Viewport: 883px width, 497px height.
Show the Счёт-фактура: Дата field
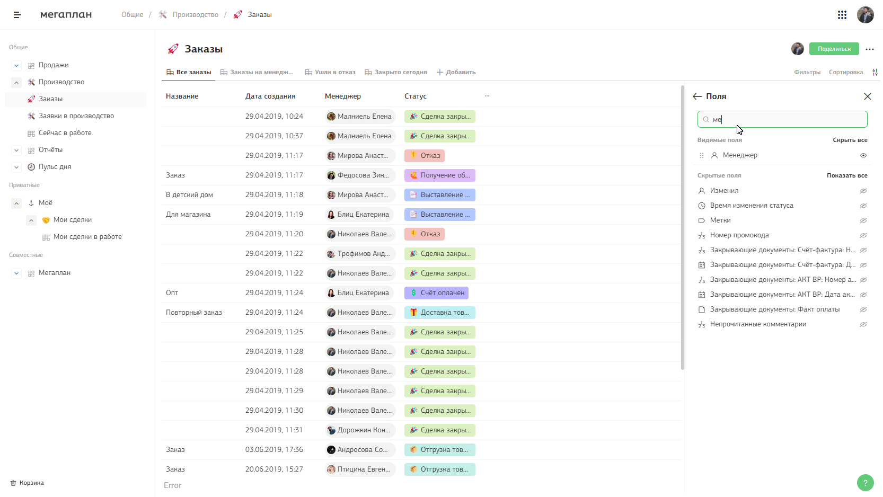click(863, 265)
